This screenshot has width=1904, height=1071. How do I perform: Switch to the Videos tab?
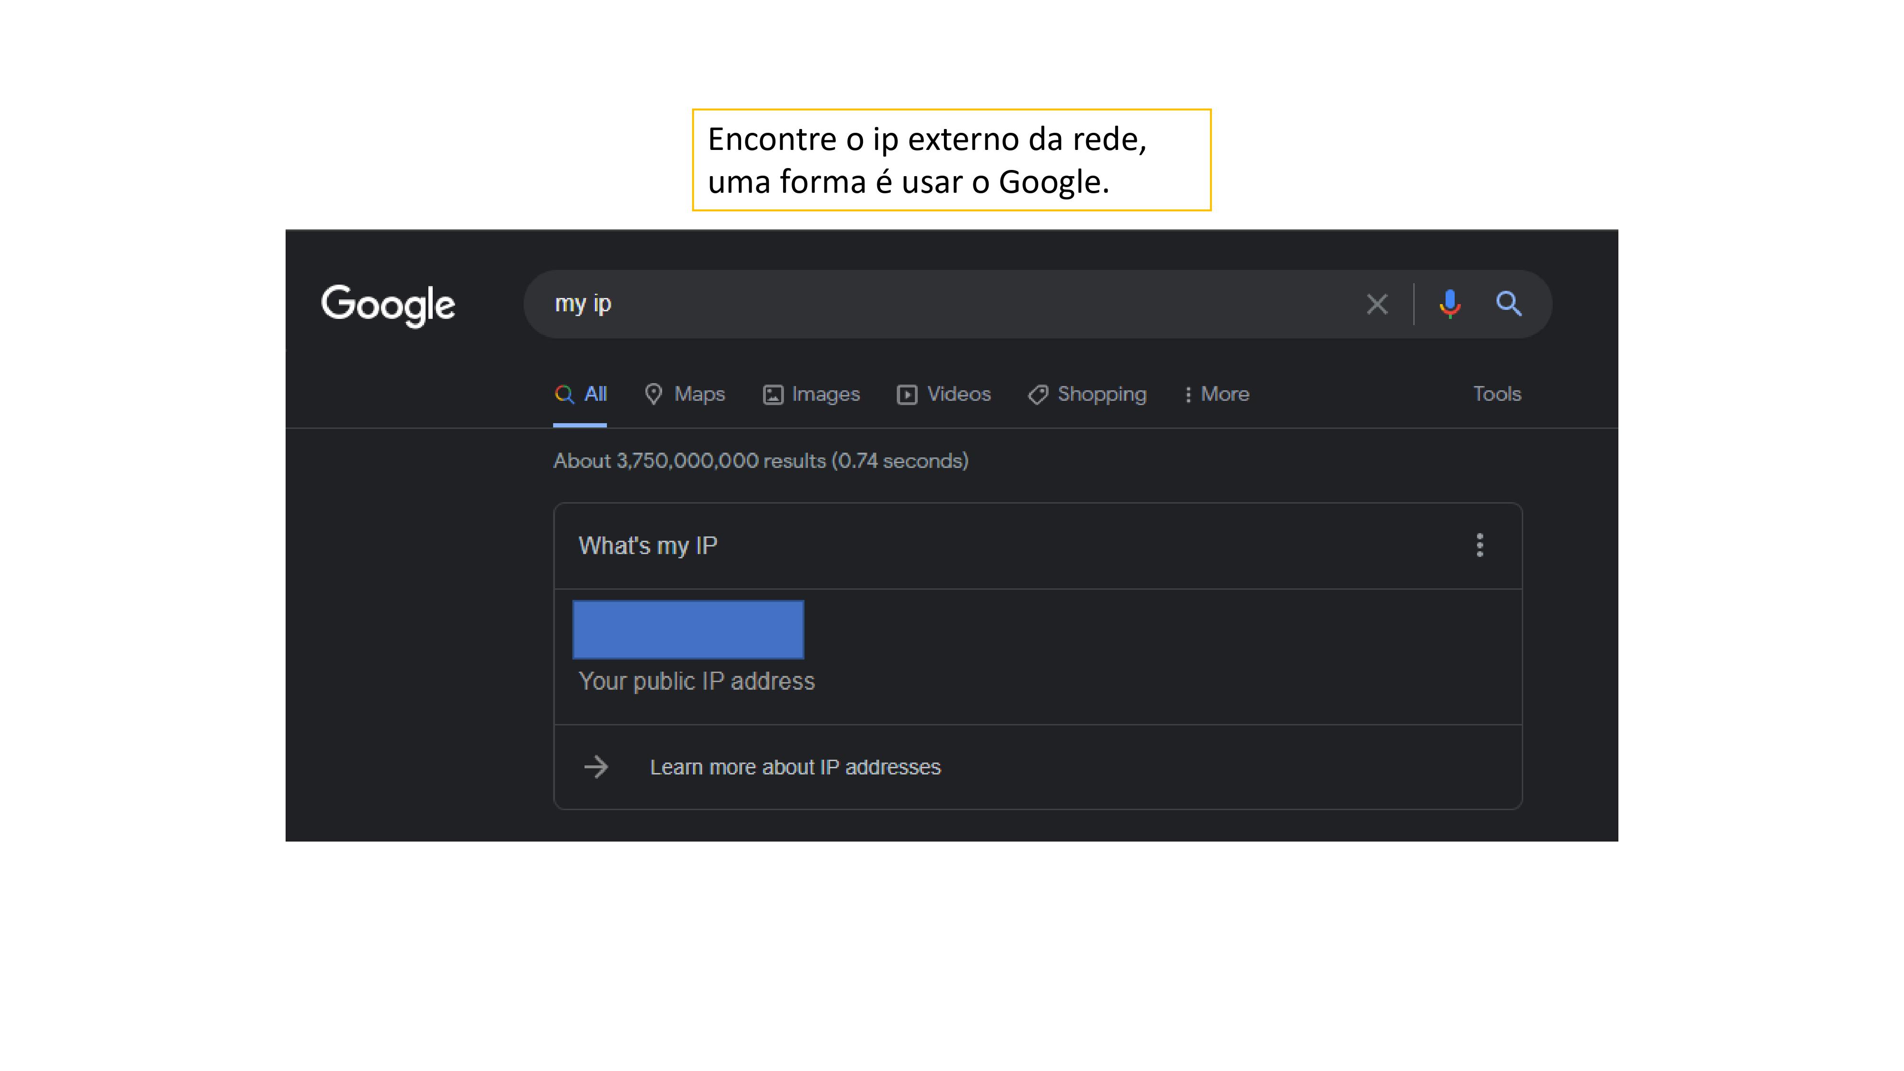tap(958, 395)
